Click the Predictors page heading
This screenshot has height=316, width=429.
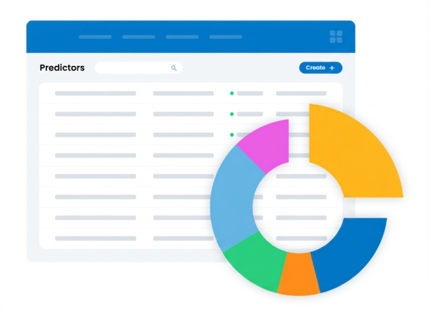point(62,68)
